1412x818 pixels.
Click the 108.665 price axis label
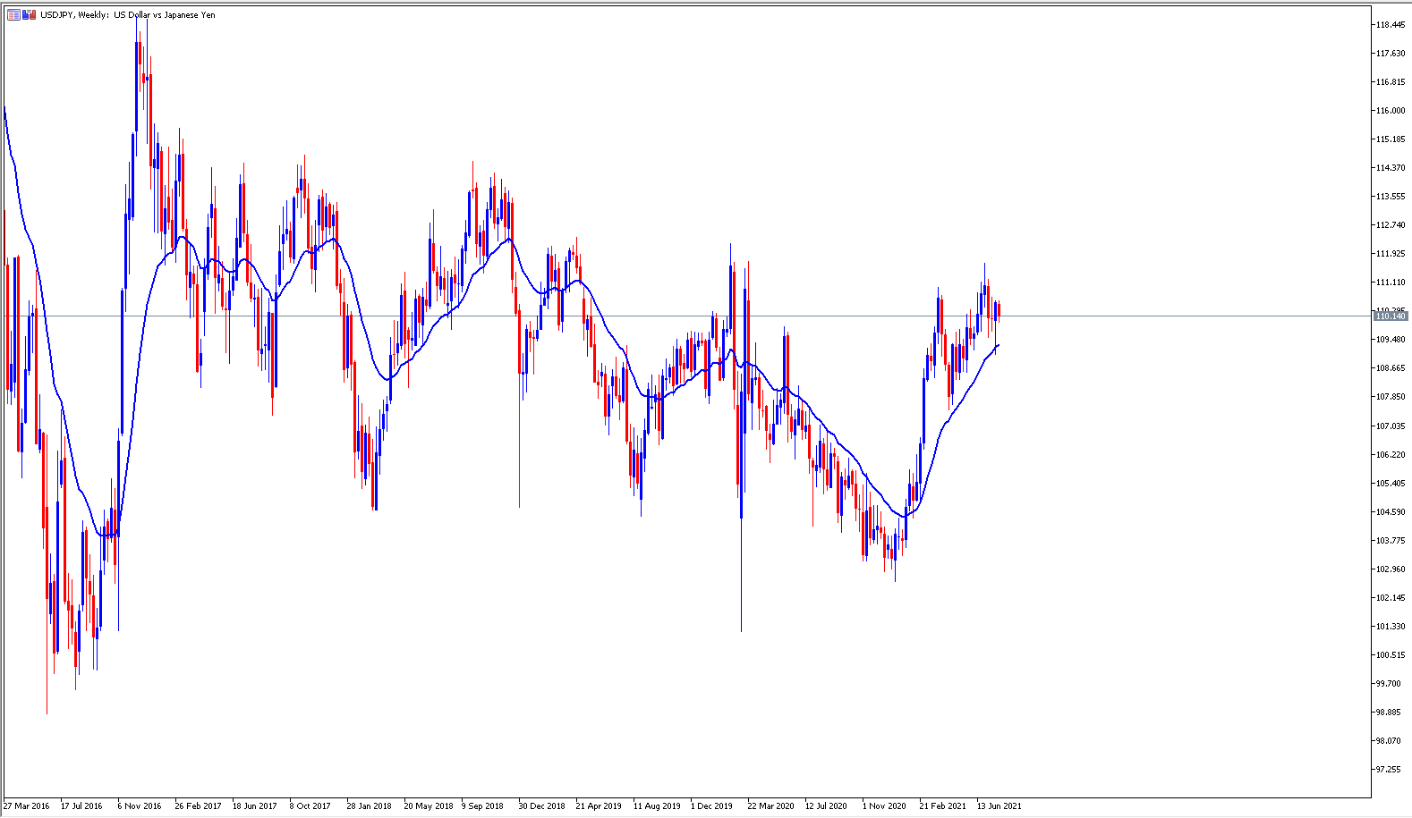pos(1390,368)
